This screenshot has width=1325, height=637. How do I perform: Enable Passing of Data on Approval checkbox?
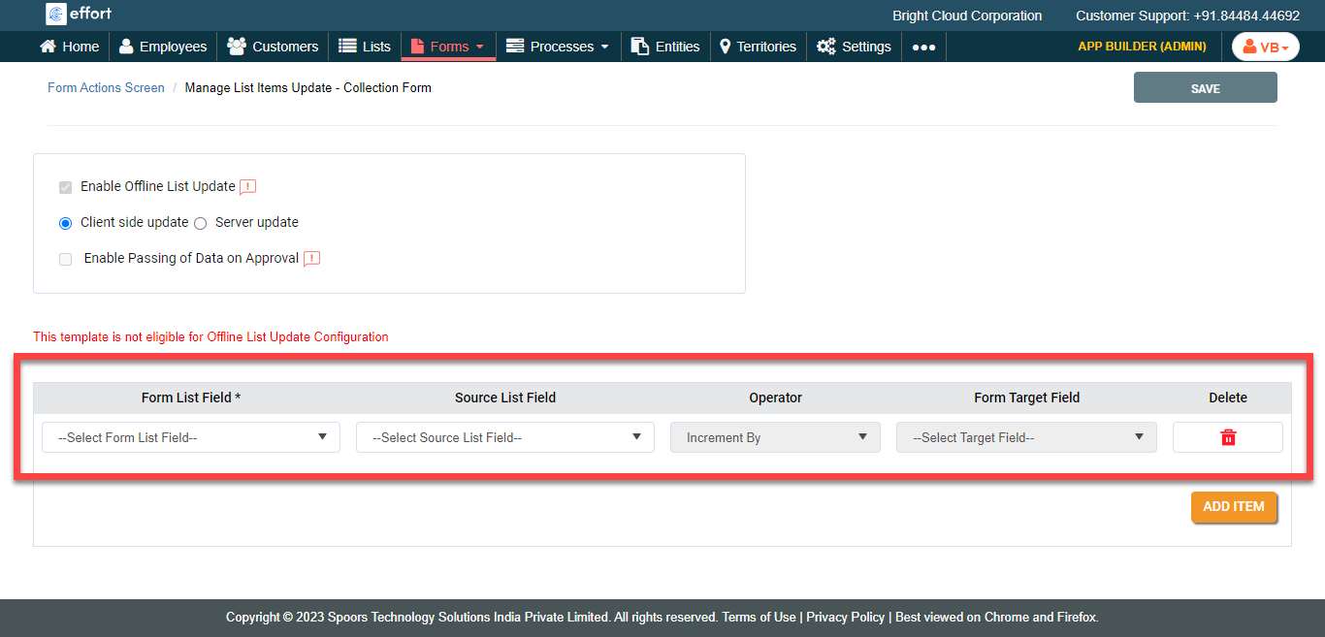point(66,259)
